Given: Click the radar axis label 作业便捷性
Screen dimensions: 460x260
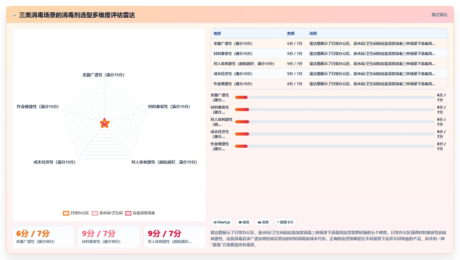Looking at the screenshot, I should click(38, 107).
